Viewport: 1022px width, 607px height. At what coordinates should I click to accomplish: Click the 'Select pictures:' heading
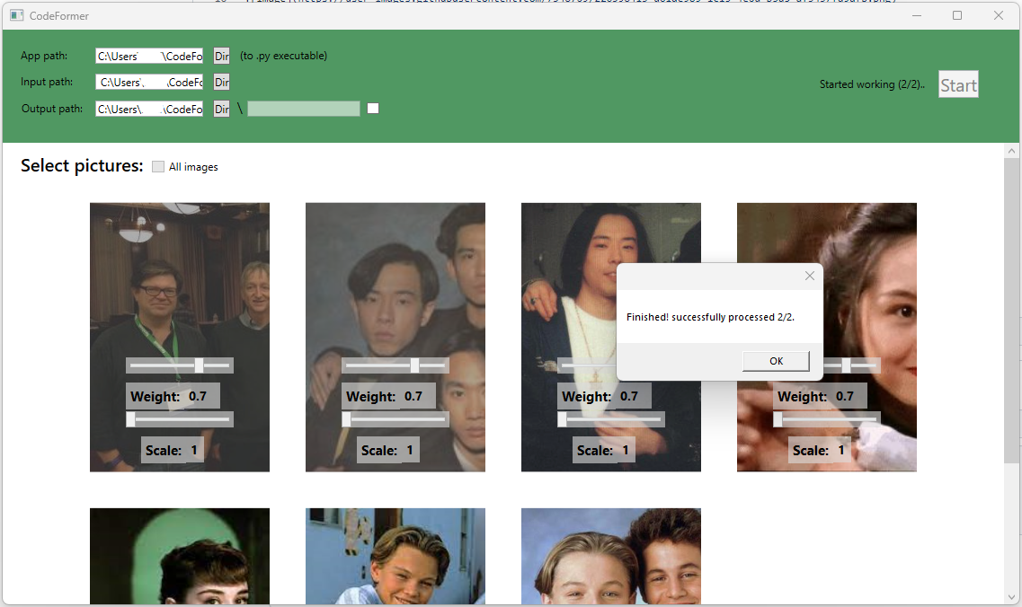coord(82,165)
